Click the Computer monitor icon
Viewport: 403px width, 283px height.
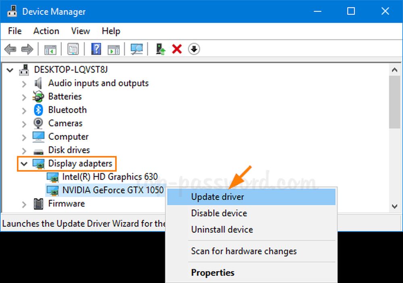(x=38, y=136)
